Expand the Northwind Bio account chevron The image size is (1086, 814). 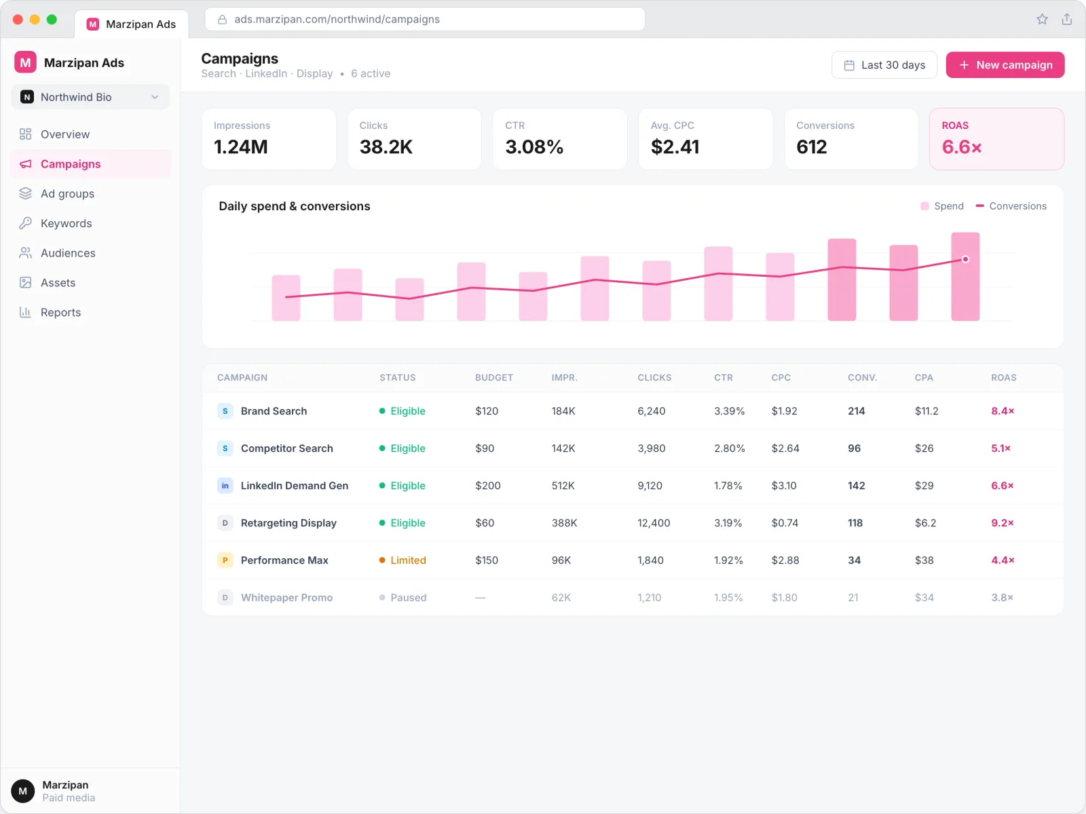pyautogui.click(x=155, y=97)
